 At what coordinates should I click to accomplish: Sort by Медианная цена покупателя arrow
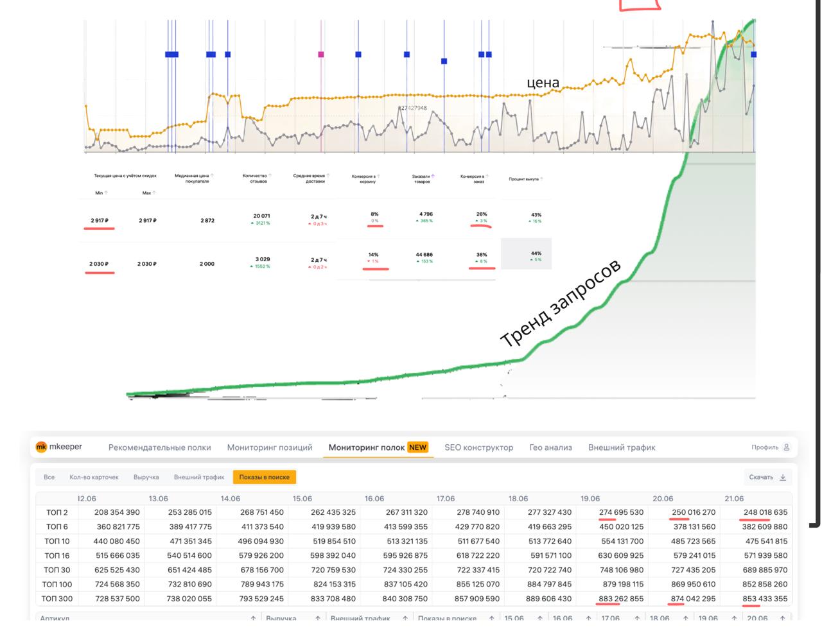[212, 175]
